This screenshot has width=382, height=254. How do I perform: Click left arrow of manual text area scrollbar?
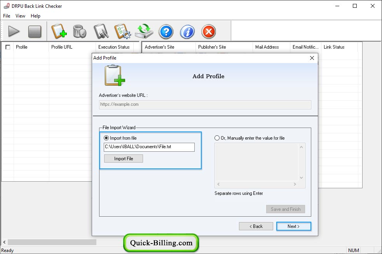(218, 184)
